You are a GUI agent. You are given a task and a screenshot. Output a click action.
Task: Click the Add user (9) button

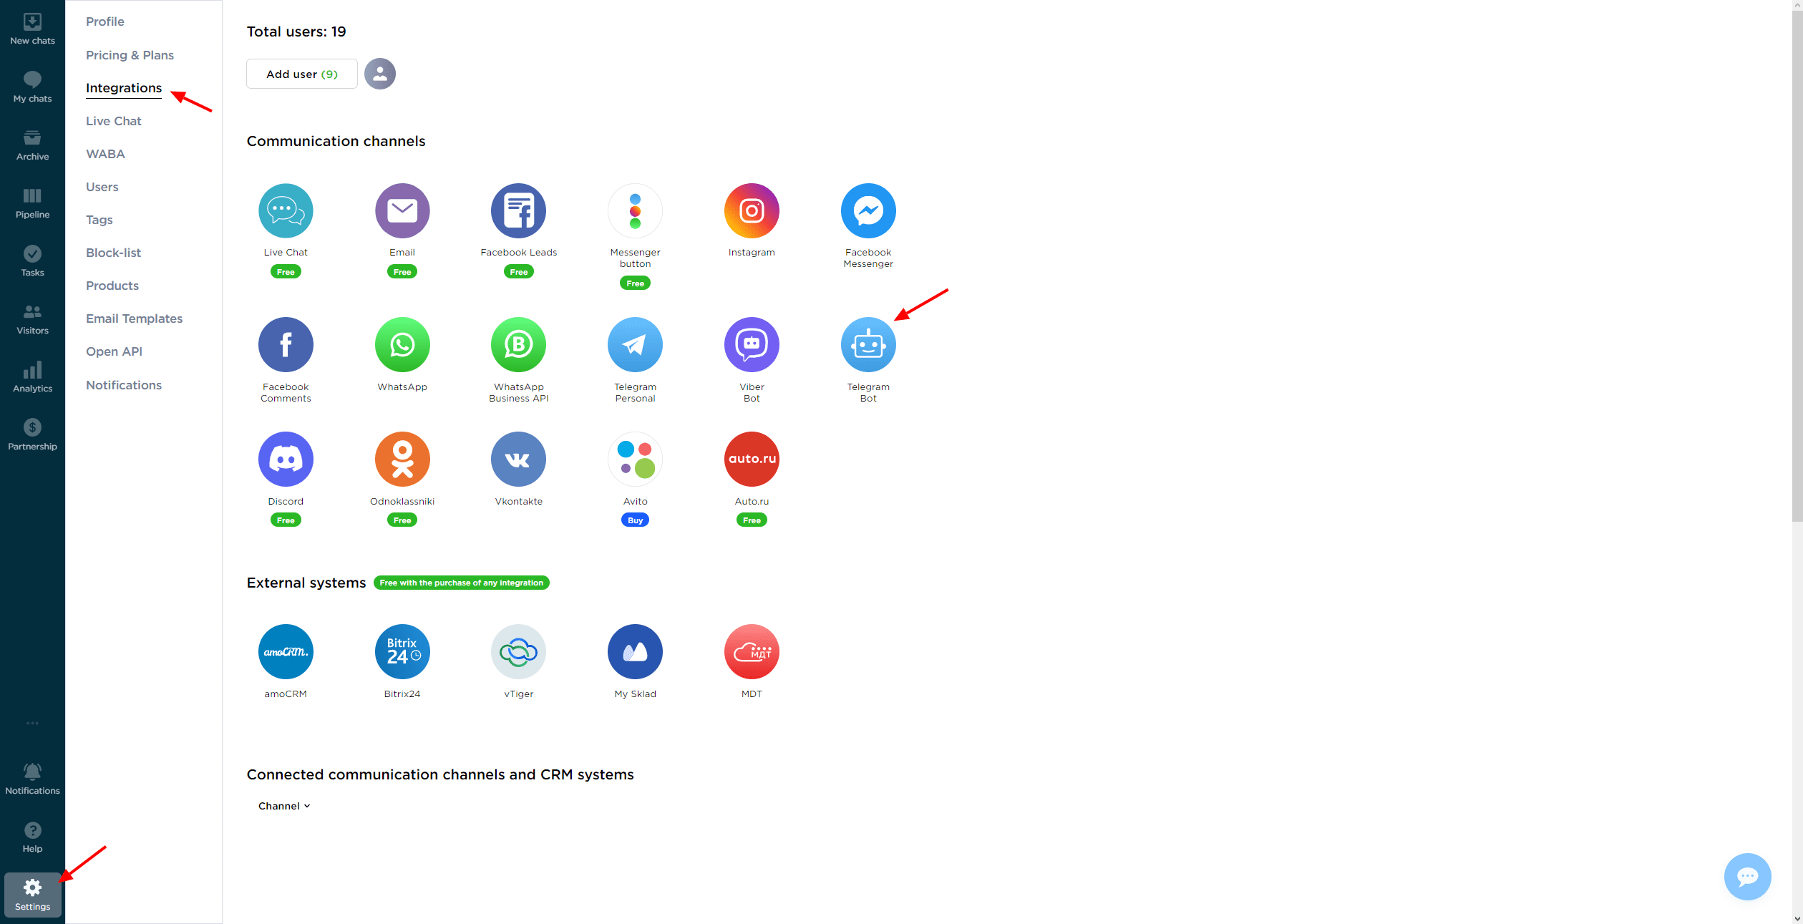301,73
